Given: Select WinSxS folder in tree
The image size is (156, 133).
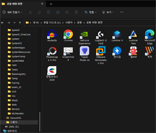Looking at the screenshot, I should [x=14, y=109].
